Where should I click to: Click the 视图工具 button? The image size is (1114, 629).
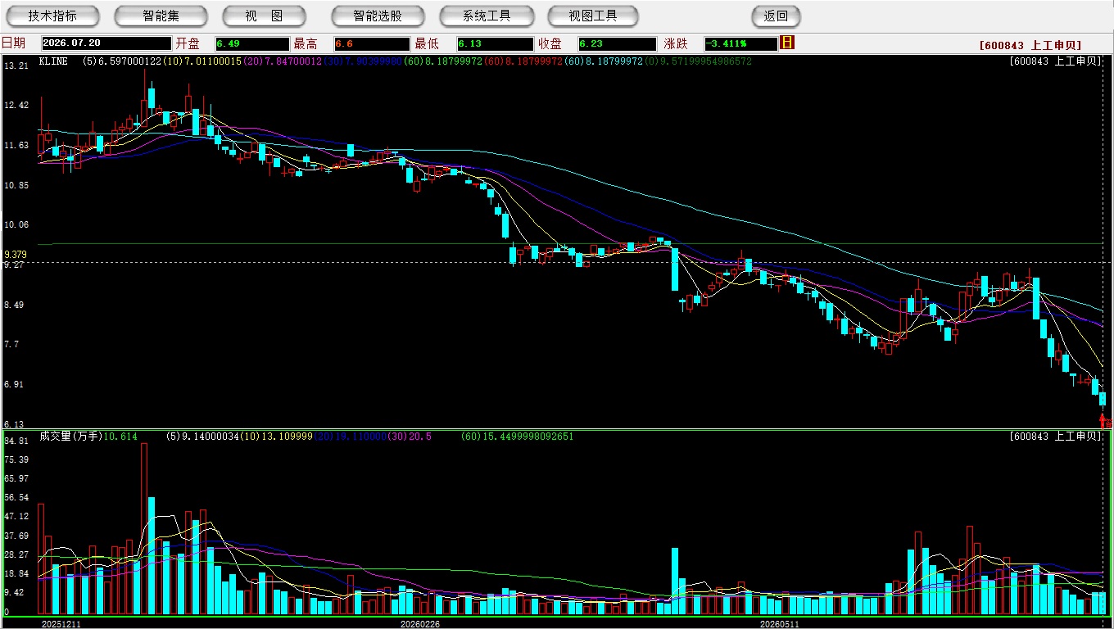594,16
